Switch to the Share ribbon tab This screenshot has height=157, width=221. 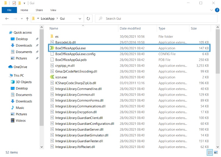click(39, 10)
